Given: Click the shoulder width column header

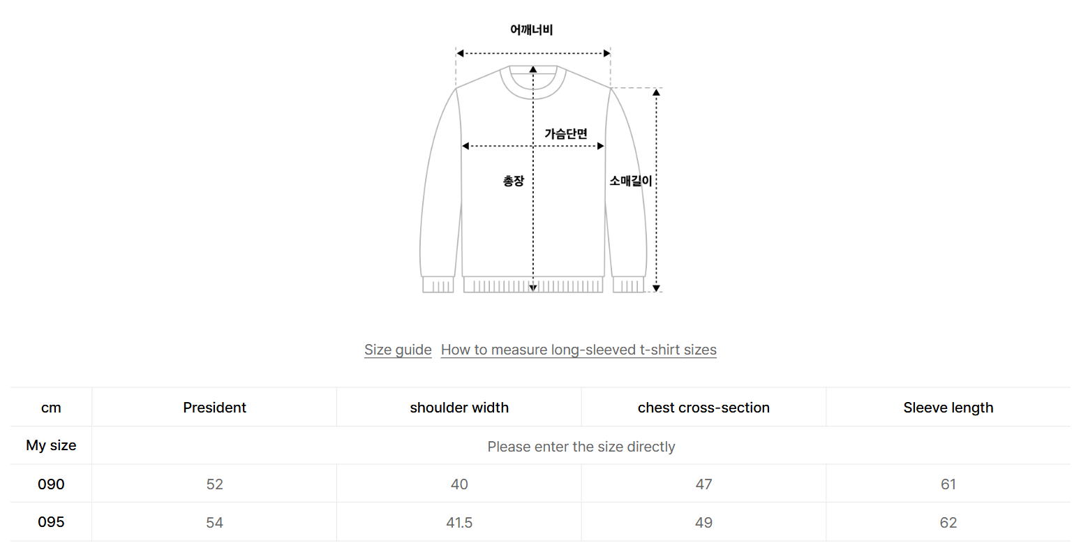Looking at the screenshot, I should [x=459, y=408].
